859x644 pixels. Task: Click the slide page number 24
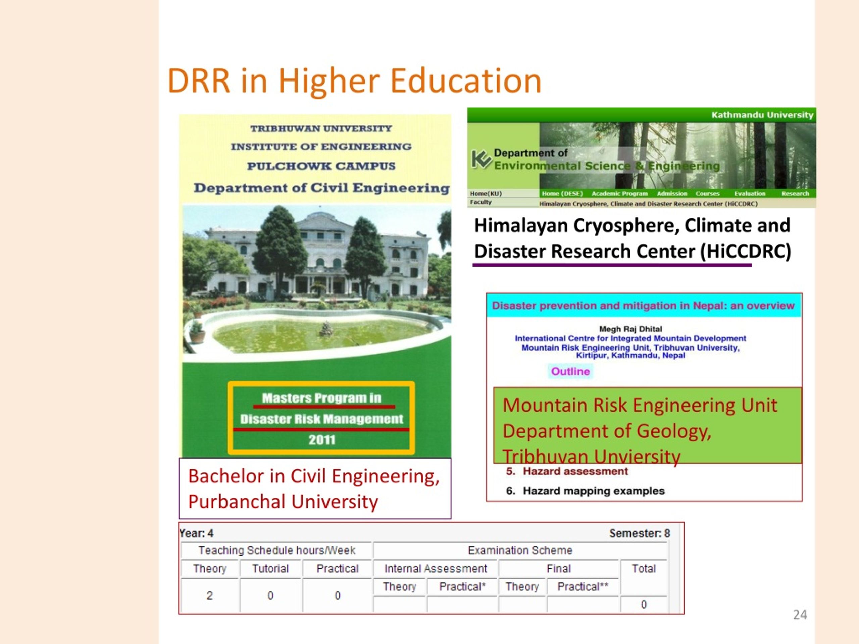point(800,615)
